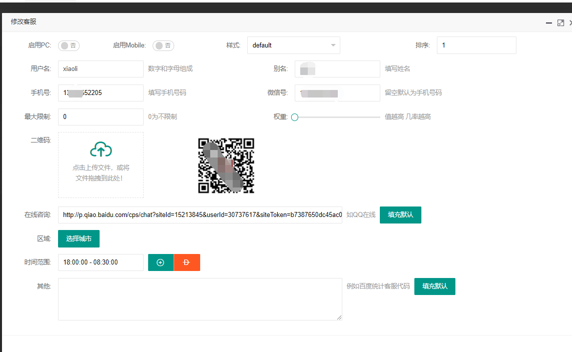Viewport: 572px width, 352px height.
Task: Click the 留空默认为手机号码 hint text
Action: [413, 93]
